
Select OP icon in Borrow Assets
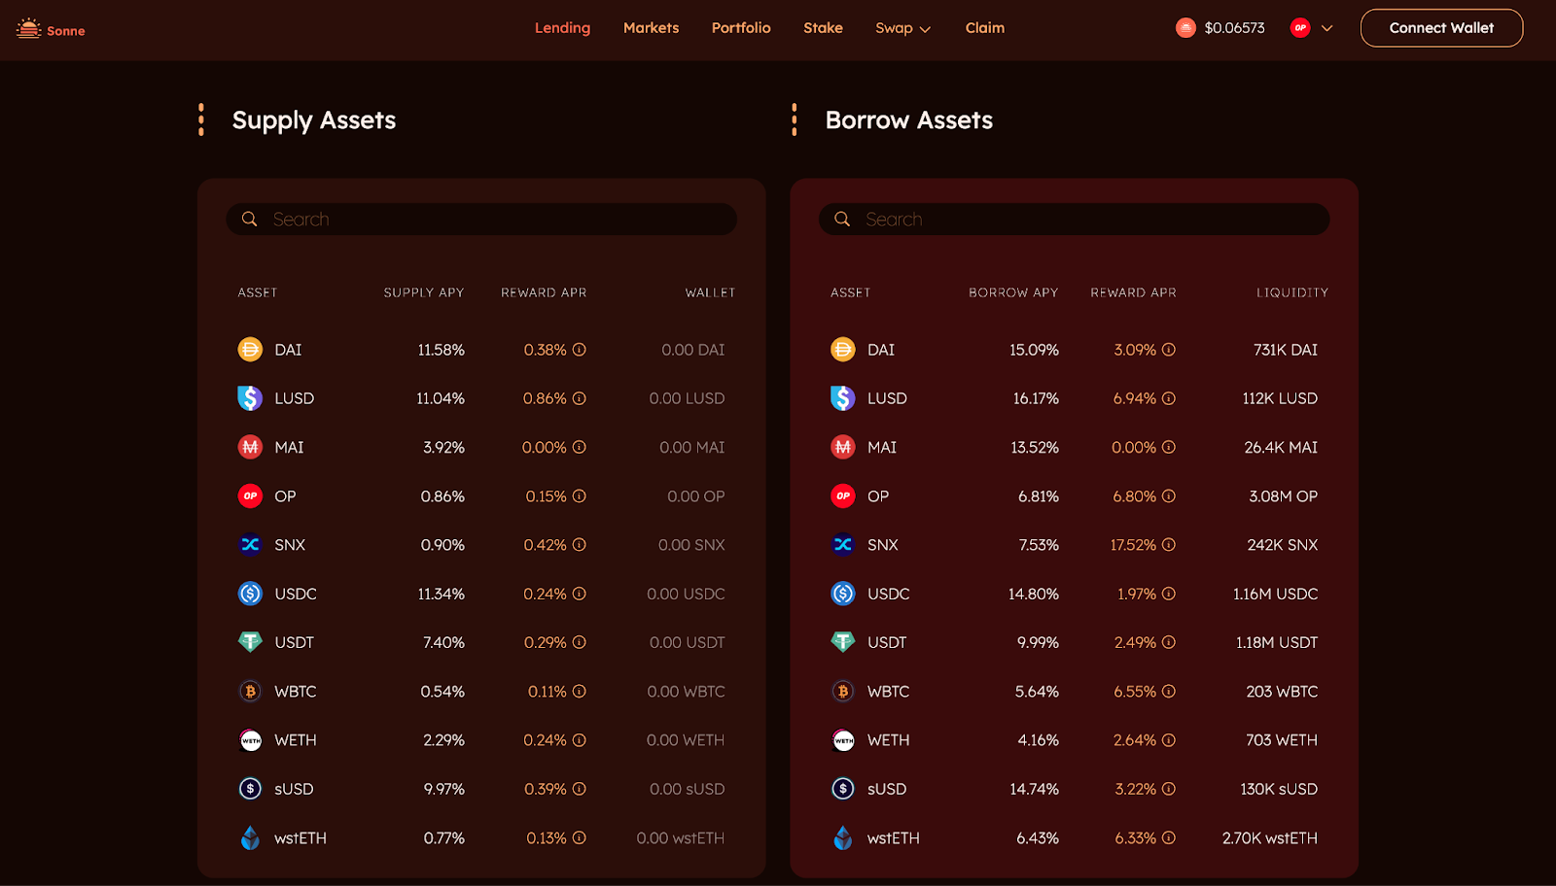tap(843, 496)
